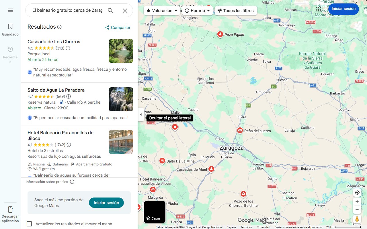Zoom in using the plus control
Screen dimensions: 367x229
[x=357, y=202]
